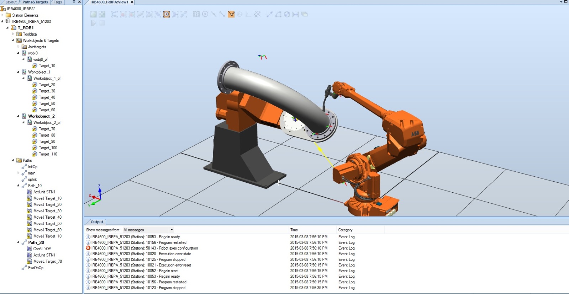Screen dimensions: 569x294
Task: Collapse the T_ROB1 node
Action: [x=7, y=28]
